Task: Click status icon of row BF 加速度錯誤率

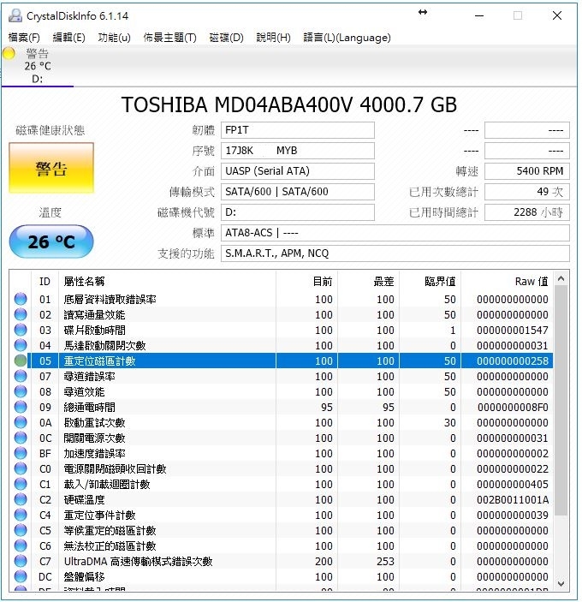Action: point(21,453)
